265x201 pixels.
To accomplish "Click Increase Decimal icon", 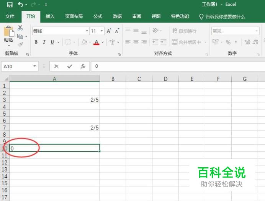I will 247,42.
